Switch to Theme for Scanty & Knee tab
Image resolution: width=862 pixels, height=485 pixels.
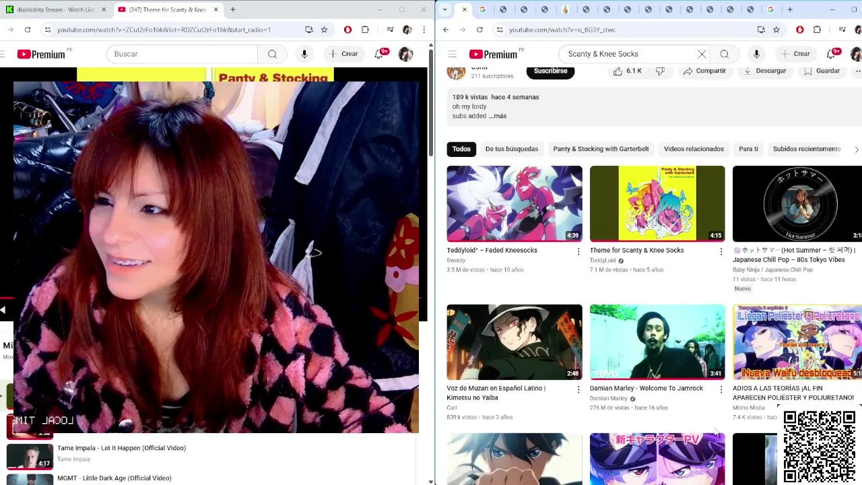pyautogui.click(x=167, y=9)
